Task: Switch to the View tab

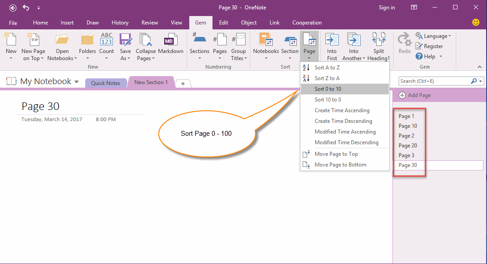Action: (176, 23)
